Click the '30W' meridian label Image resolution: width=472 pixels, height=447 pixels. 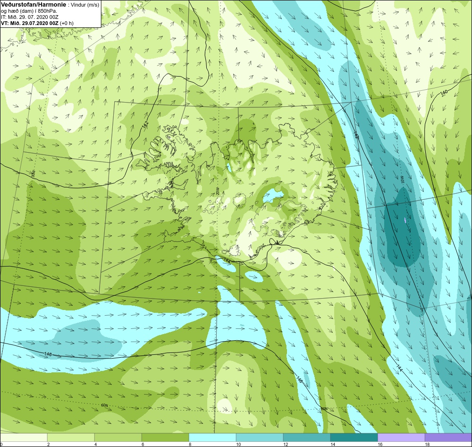pyautogui.click(x=33, y=174)
